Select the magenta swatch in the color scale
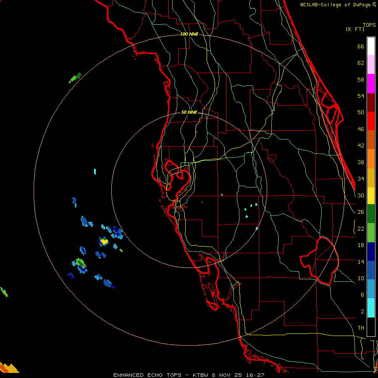The width and height of the screenshot is (378, 378). [371, 84]
